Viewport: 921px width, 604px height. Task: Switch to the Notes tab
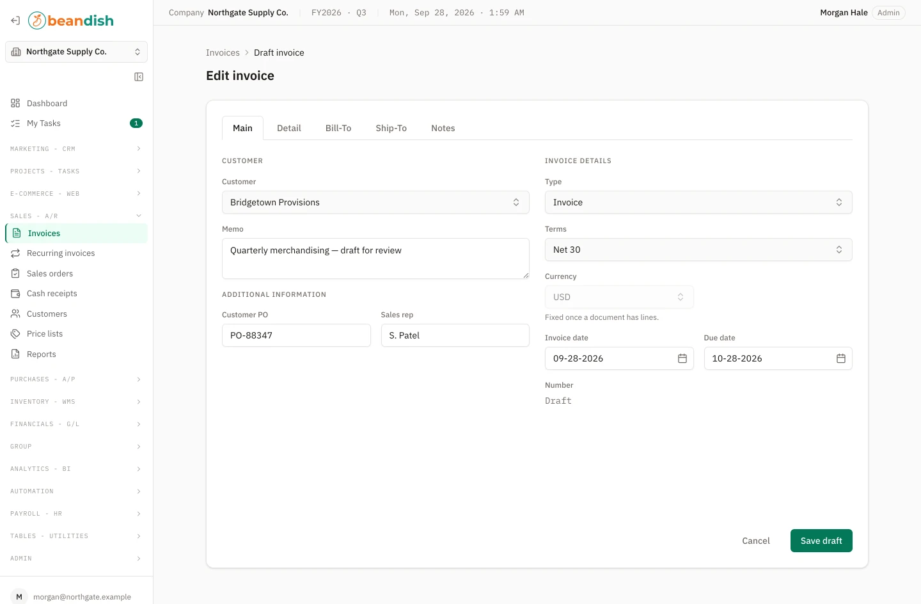click(443, 128)
